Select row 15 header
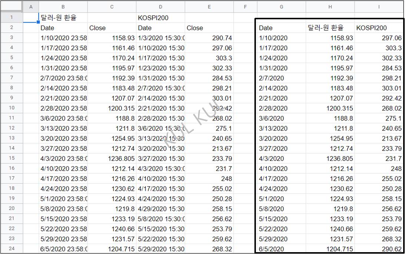 coord(11,158)
